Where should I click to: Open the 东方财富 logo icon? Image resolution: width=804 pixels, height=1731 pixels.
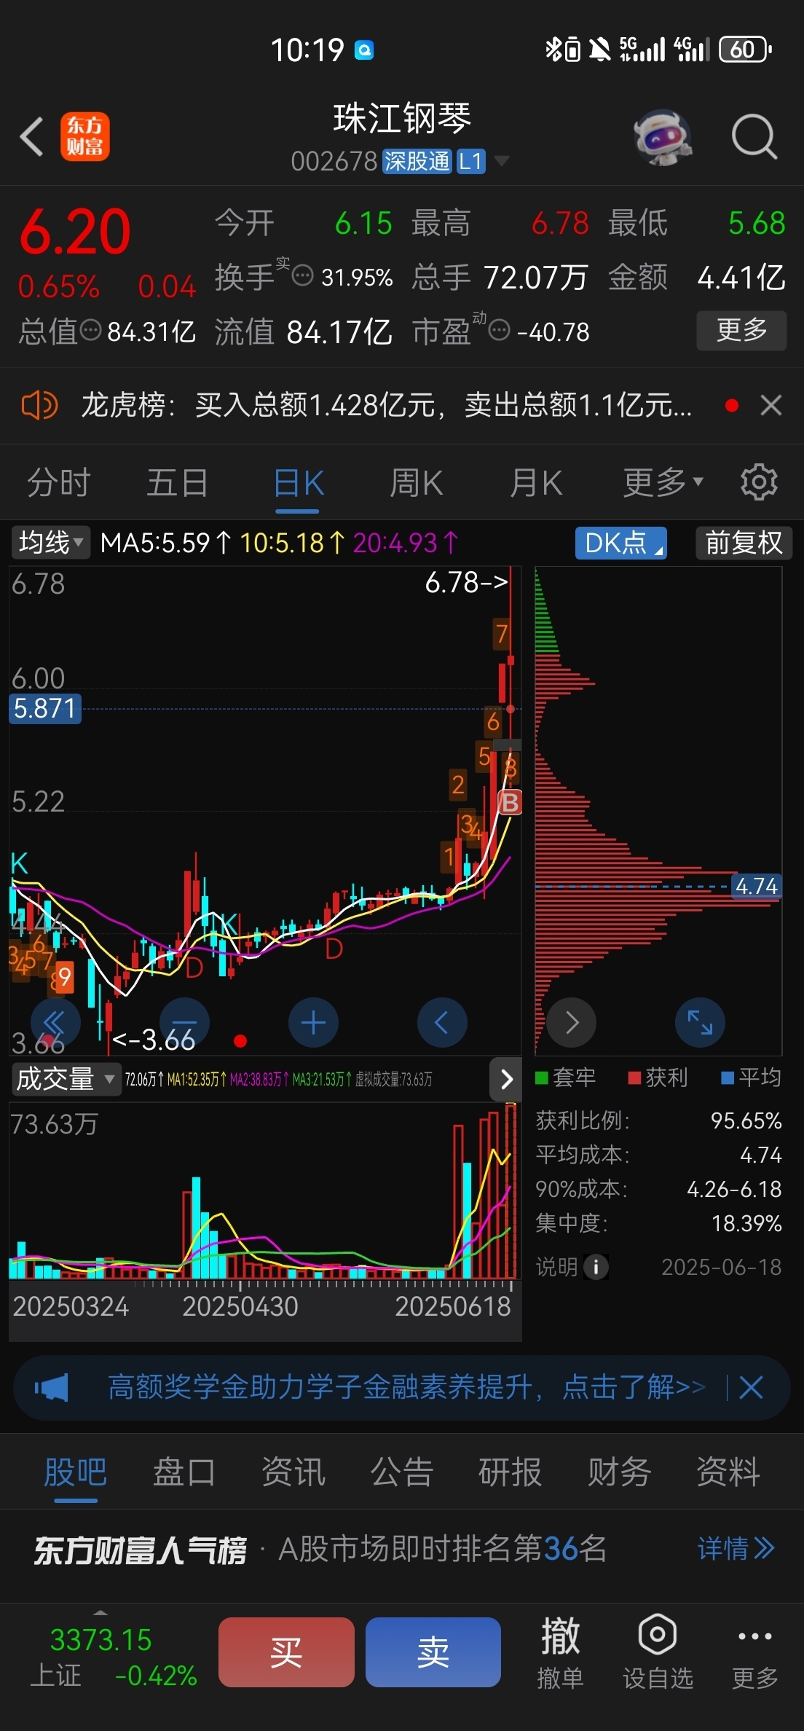[85, 136]
